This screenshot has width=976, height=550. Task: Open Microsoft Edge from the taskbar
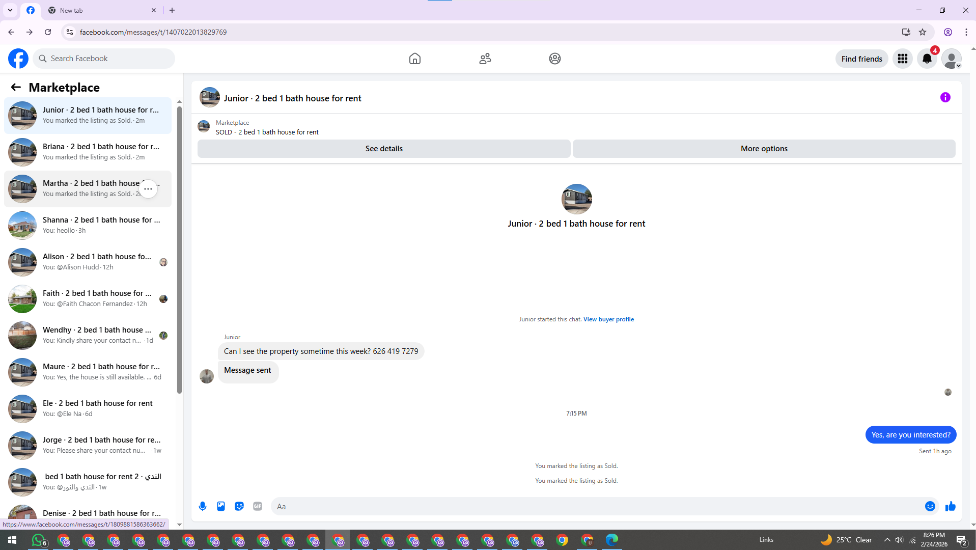[612, 540]
